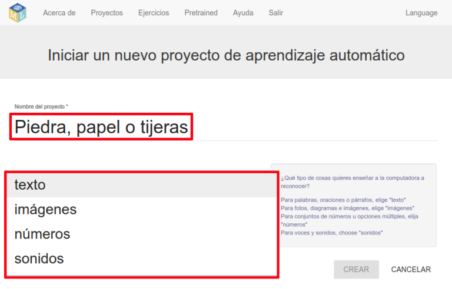This screenshot has width=452, height=289.
Task: Click the help line about voces y sonidos
Action: [x=332, y=233]
